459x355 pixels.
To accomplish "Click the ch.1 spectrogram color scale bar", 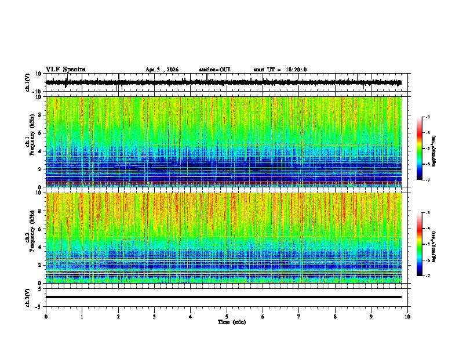I will (420, 148).
